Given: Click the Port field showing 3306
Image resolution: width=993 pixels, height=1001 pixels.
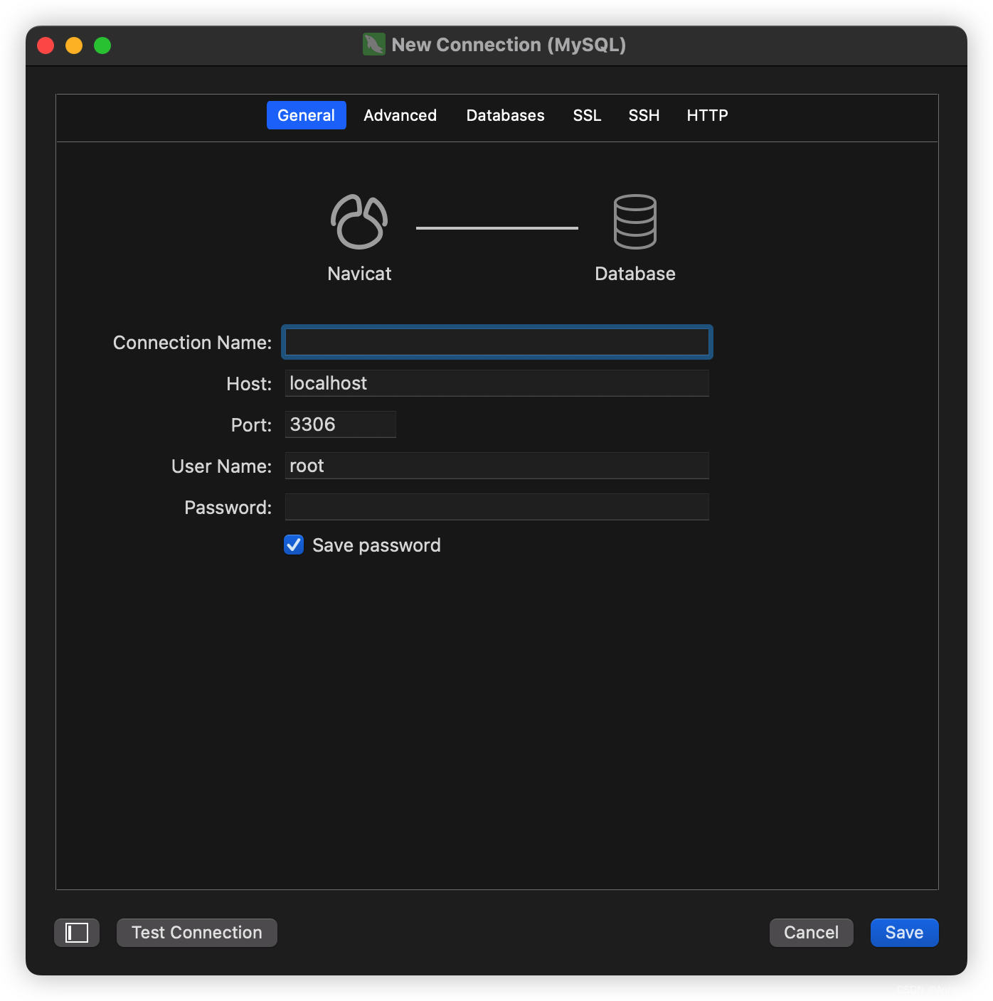Looking at the screenshot, I should pyautogui.click(x=341, y=424).
